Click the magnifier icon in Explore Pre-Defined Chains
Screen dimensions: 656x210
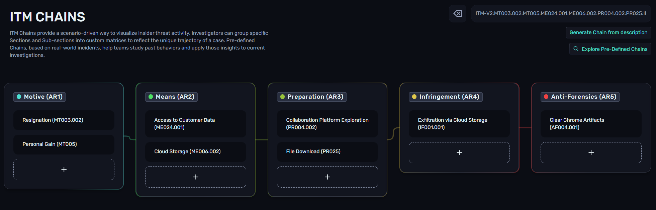[576, 49]
